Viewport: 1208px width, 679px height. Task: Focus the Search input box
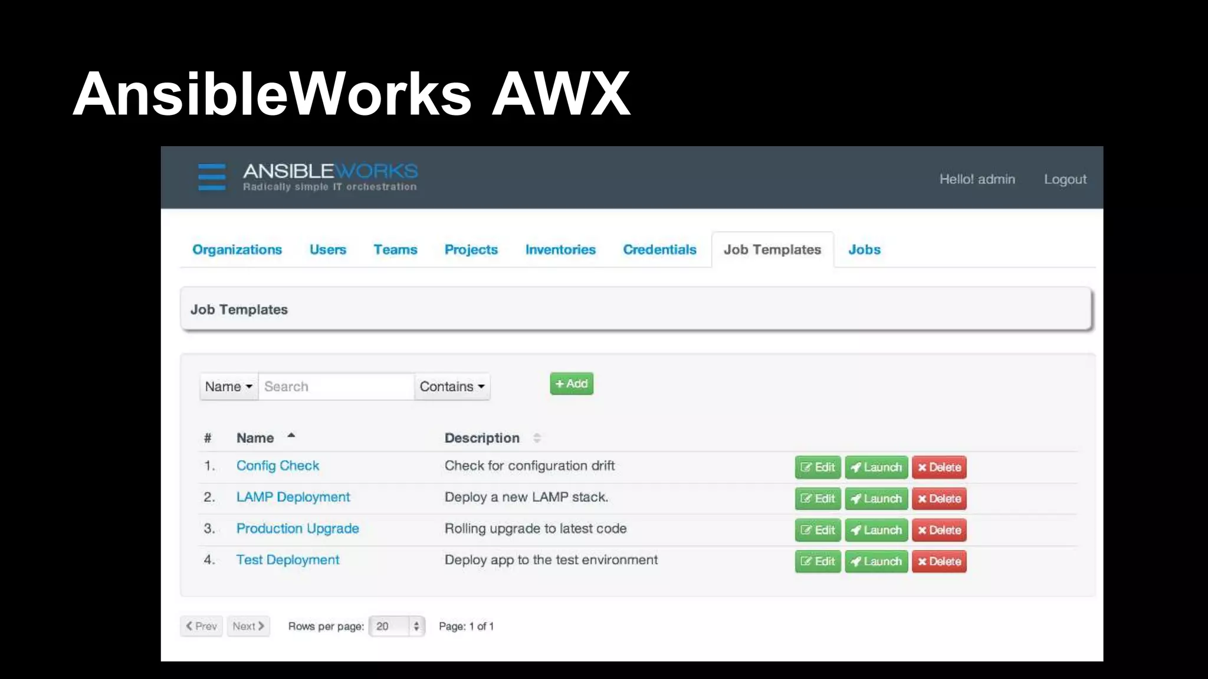coord(336,387)
